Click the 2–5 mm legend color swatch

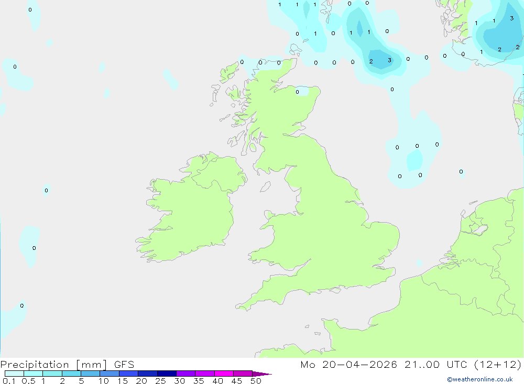pos(71,374)
